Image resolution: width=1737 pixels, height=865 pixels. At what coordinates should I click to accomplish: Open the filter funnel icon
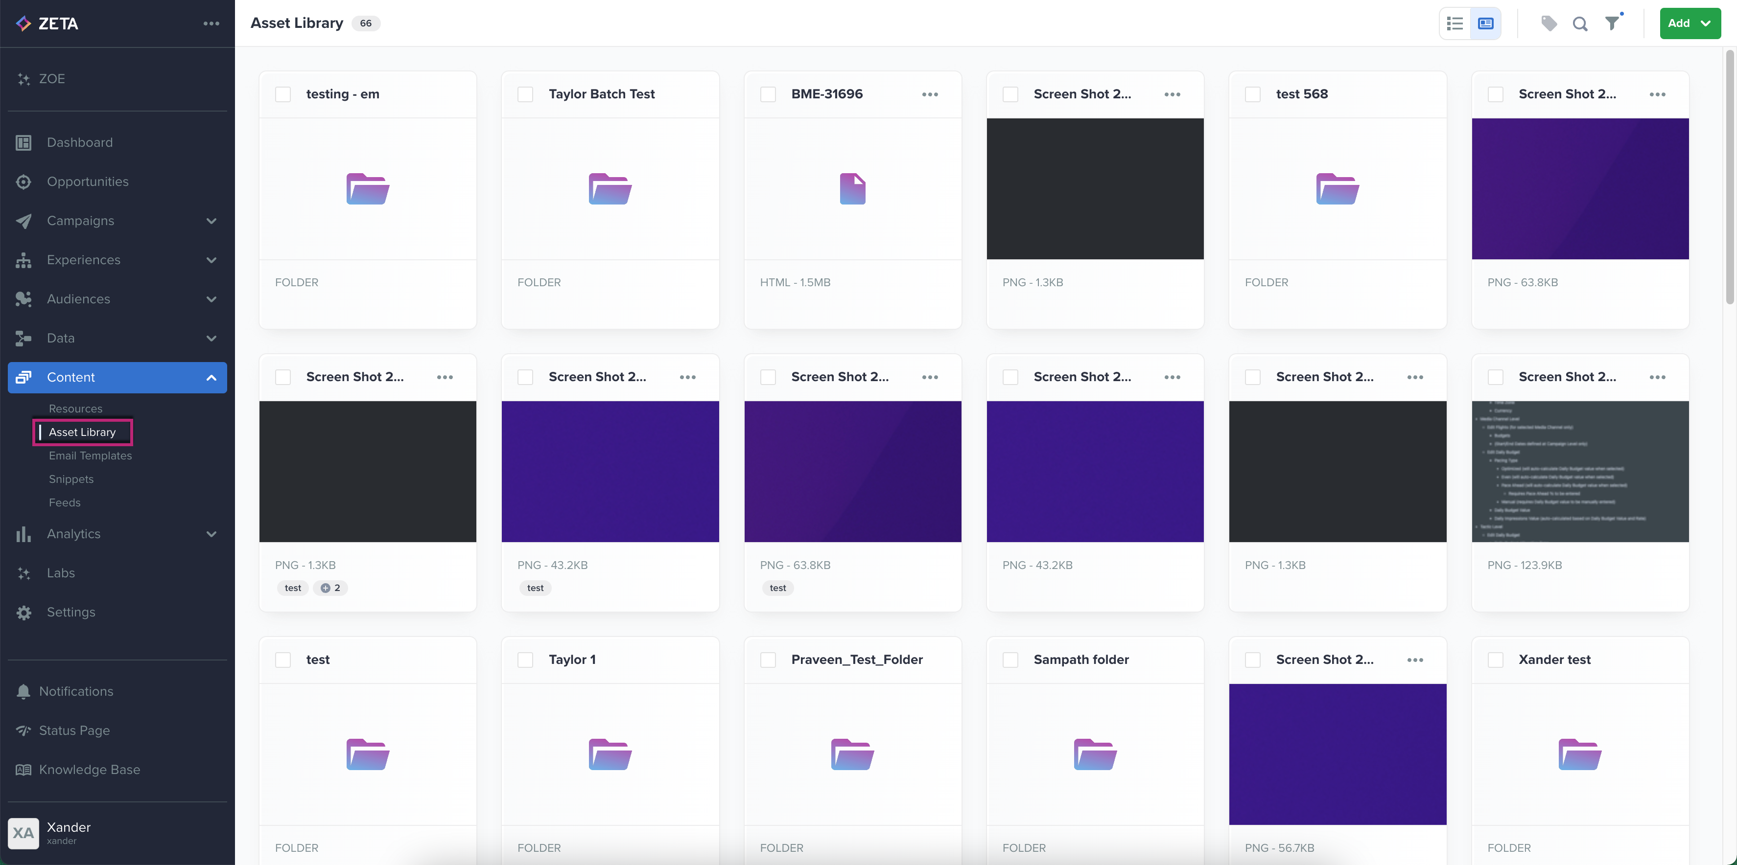click(x=1612, y=23)
